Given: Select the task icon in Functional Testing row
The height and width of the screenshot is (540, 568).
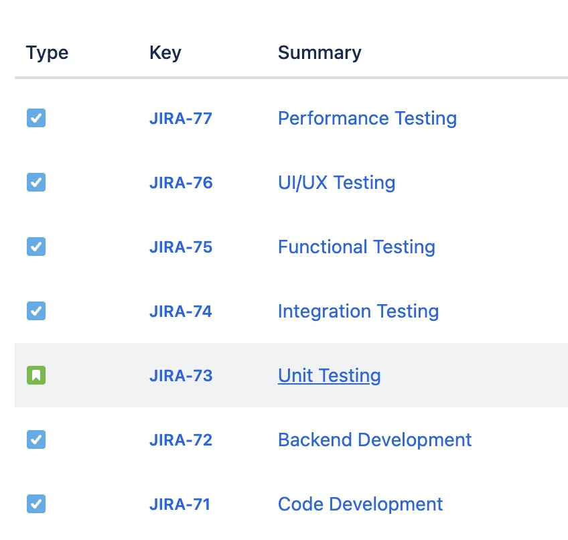Looking at the screenshot, I should 36,247.
